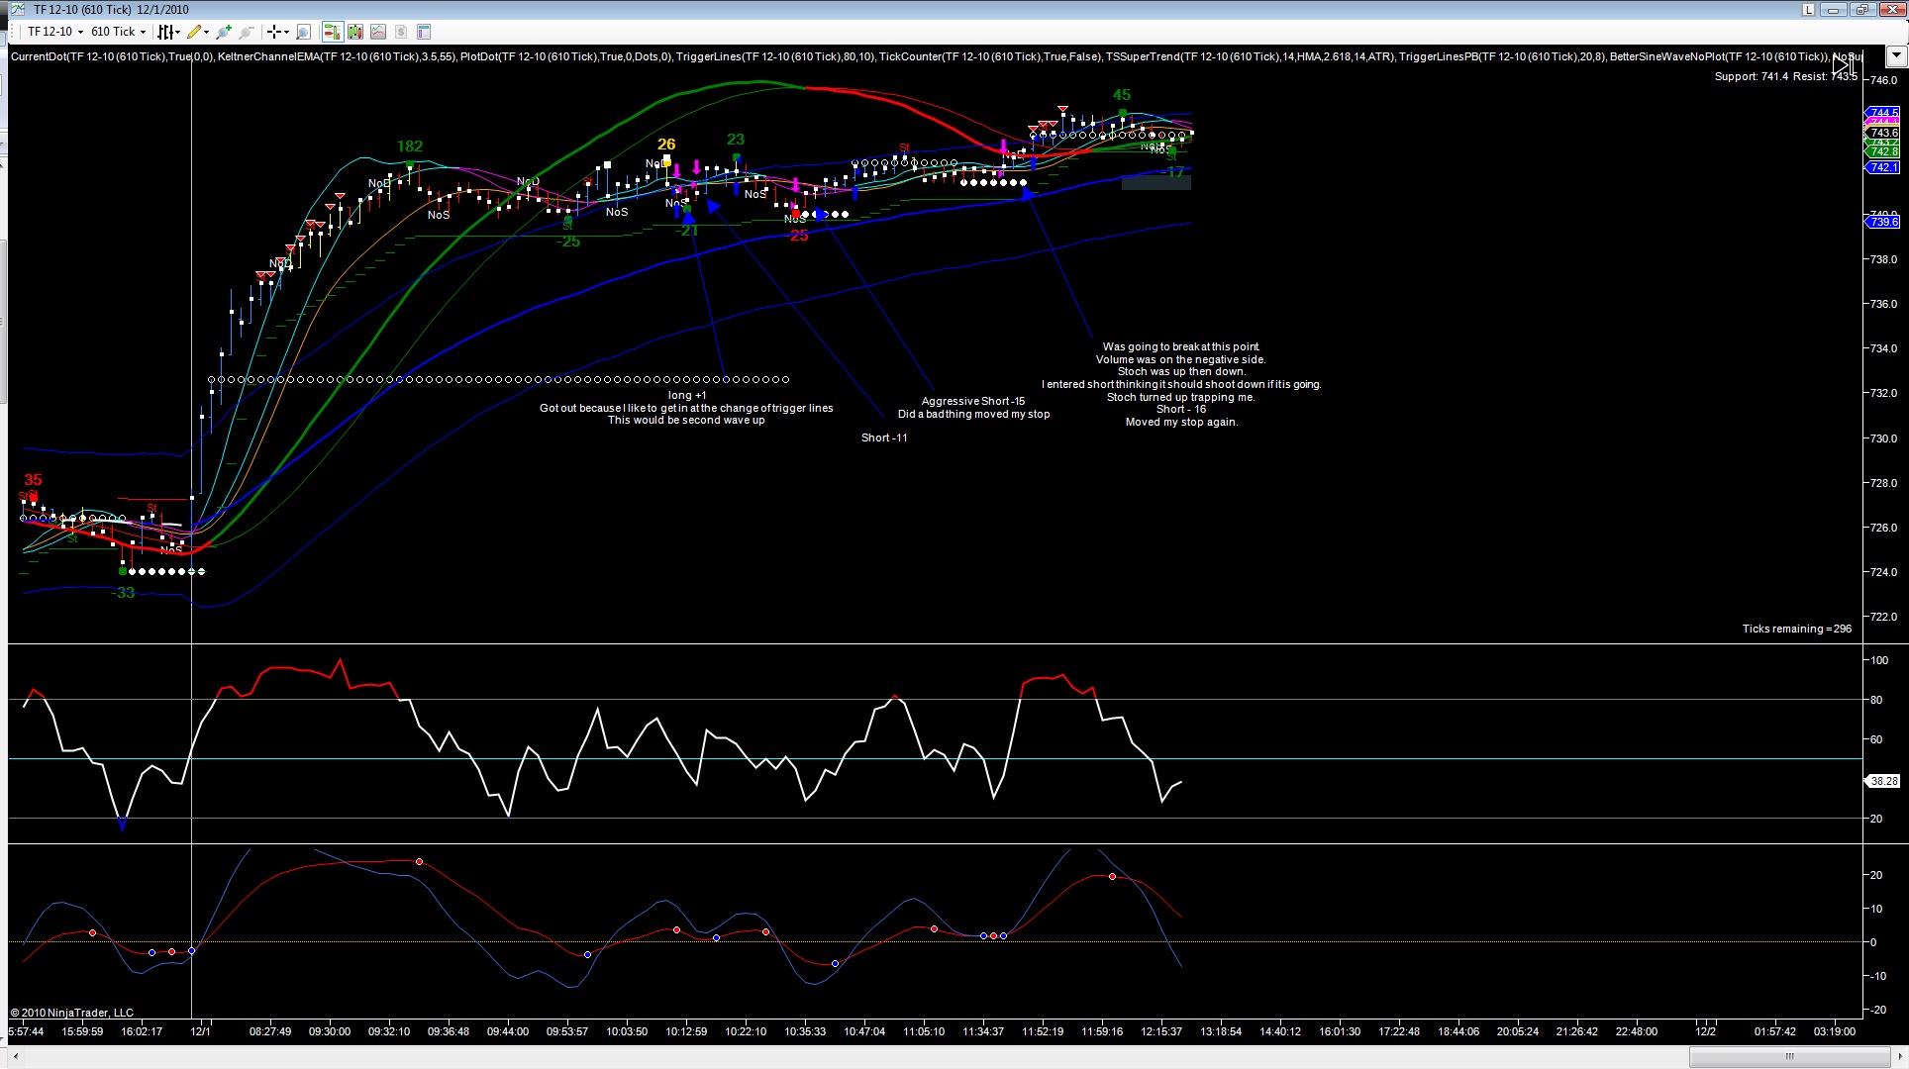Click the 12:15:37 time axis label
The height and width of the screenshot is (1069, 1909).
[1161, 1031]
